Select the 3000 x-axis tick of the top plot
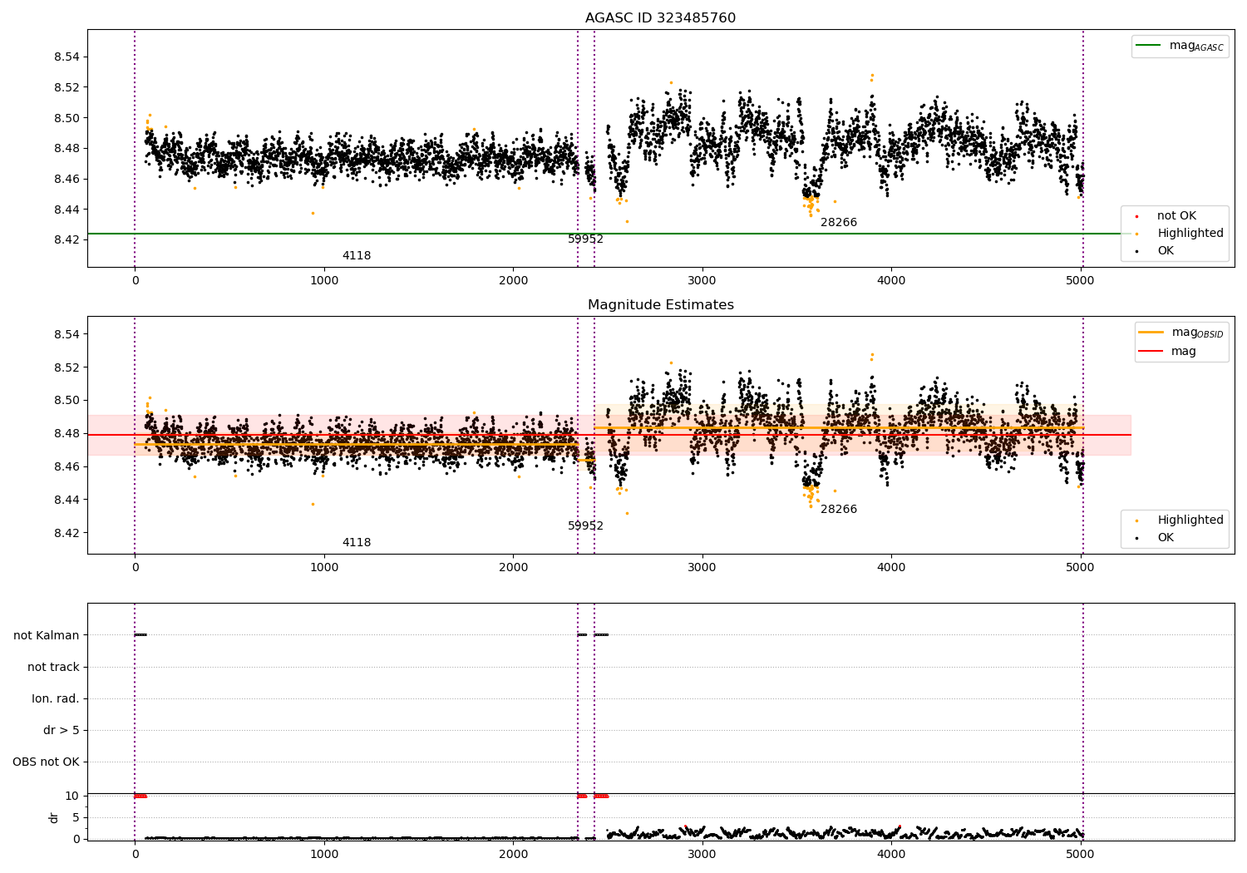The width and height of the screenshot is (1247, 873). [x=702, y=281]
